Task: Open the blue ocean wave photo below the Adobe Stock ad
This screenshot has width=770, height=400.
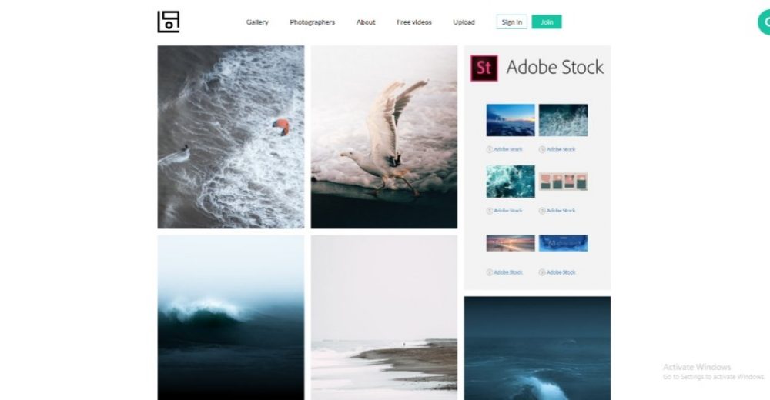Action: 537,348
